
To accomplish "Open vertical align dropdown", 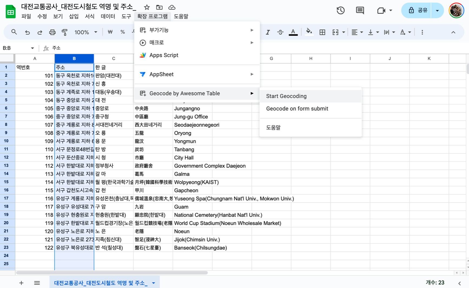I will (373, 32).
